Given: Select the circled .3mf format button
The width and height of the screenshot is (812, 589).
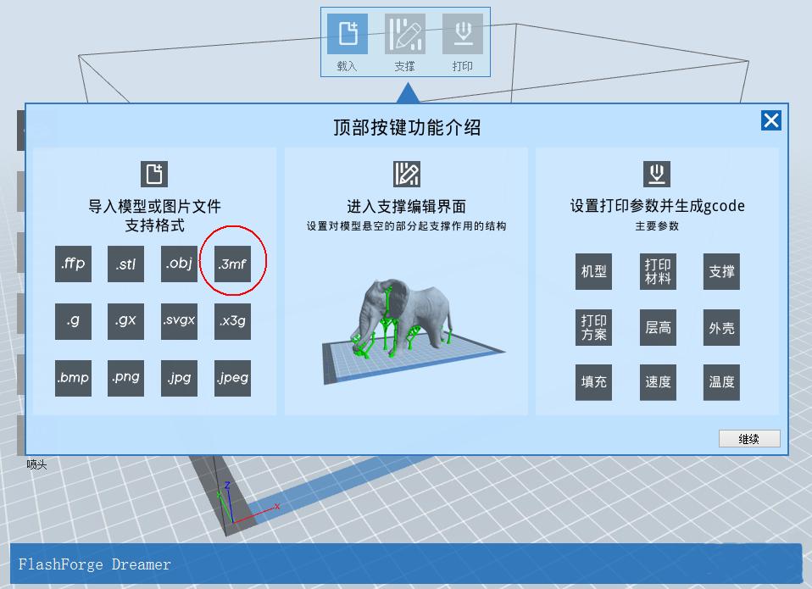Looking at the screenshot, I should click(232, 264).
